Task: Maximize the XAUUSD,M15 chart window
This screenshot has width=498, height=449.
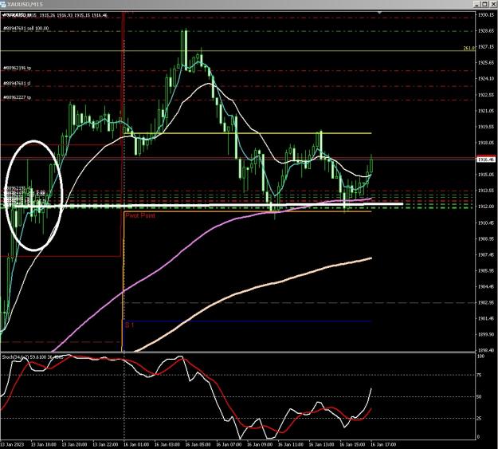Action: [x=484, y=4]
